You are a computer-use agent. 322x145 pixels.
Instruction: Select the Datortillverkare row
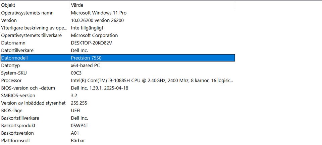pos(17,50)
